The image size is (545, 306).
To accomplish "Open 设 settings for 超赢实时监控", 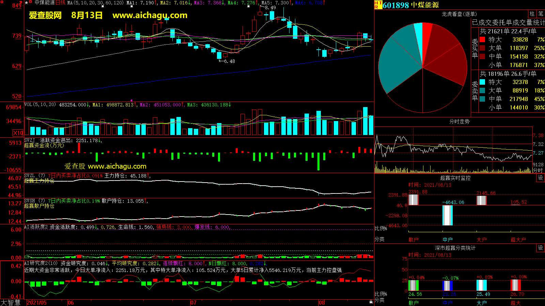I will [x=541, y=178].
